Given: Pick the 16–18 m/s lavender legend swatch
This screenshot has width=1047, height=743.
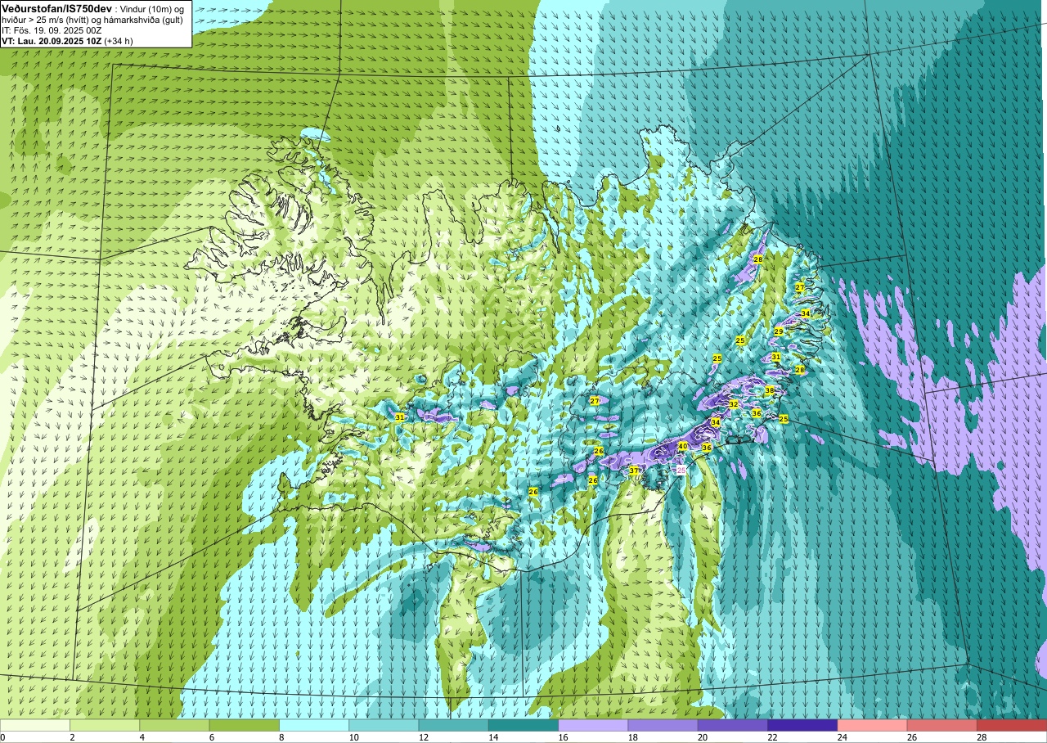Looking at the screenshot, I should pos(593,725).
